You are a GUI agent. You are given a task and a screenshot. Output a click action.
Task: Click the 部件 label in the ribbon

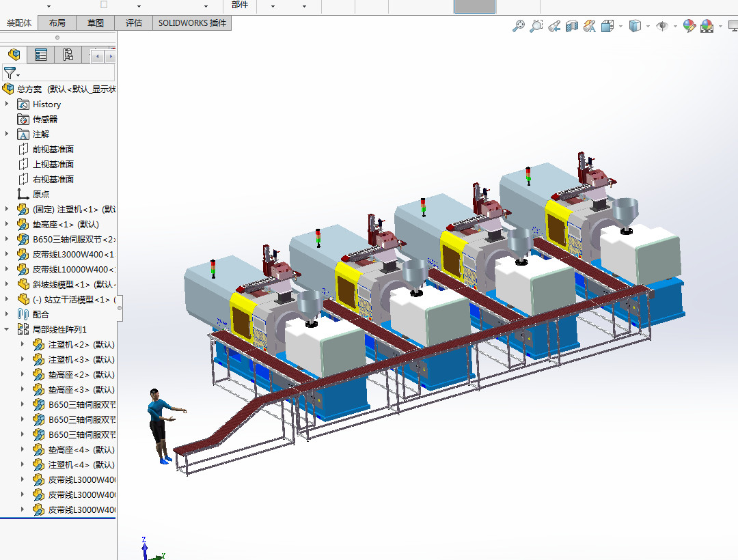(240, 5)
